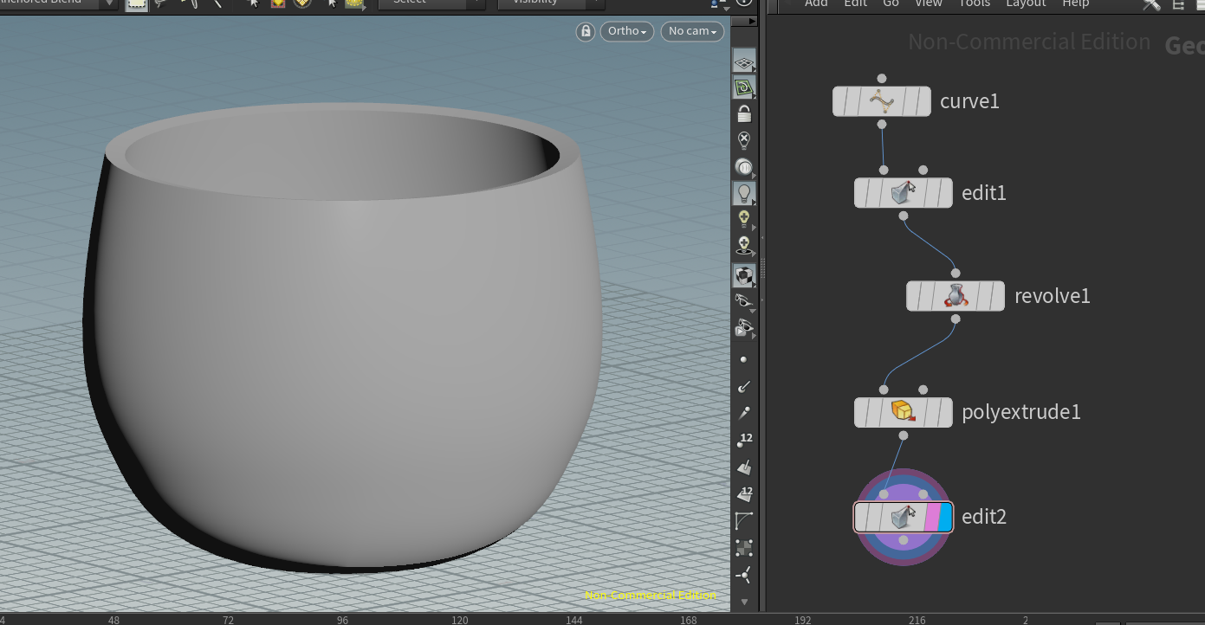Click the point numbers display icon

[743, 441]
